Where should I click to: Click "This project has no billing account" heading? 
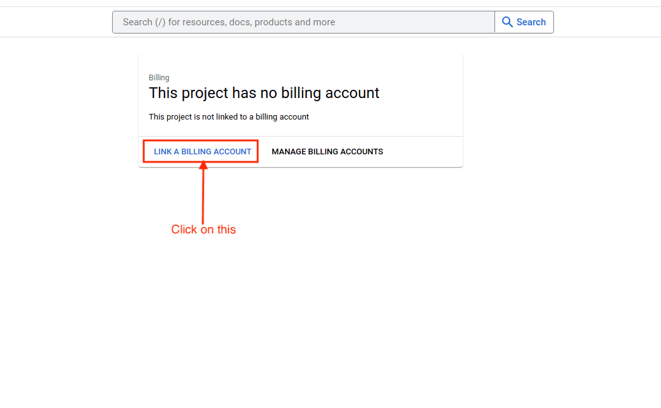[x=264, y=93]
